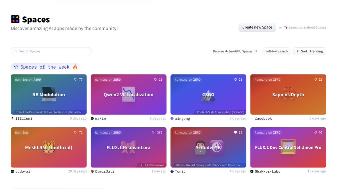This screenshot has width=337, height=189.
Task: Click maxiw's avatar icon
Action: [92, 118]
